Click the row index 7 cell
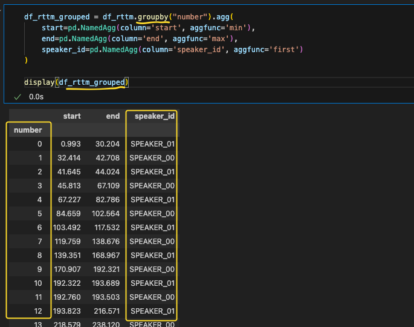This screenshot has height=327, width=414. tap(40, 241)
